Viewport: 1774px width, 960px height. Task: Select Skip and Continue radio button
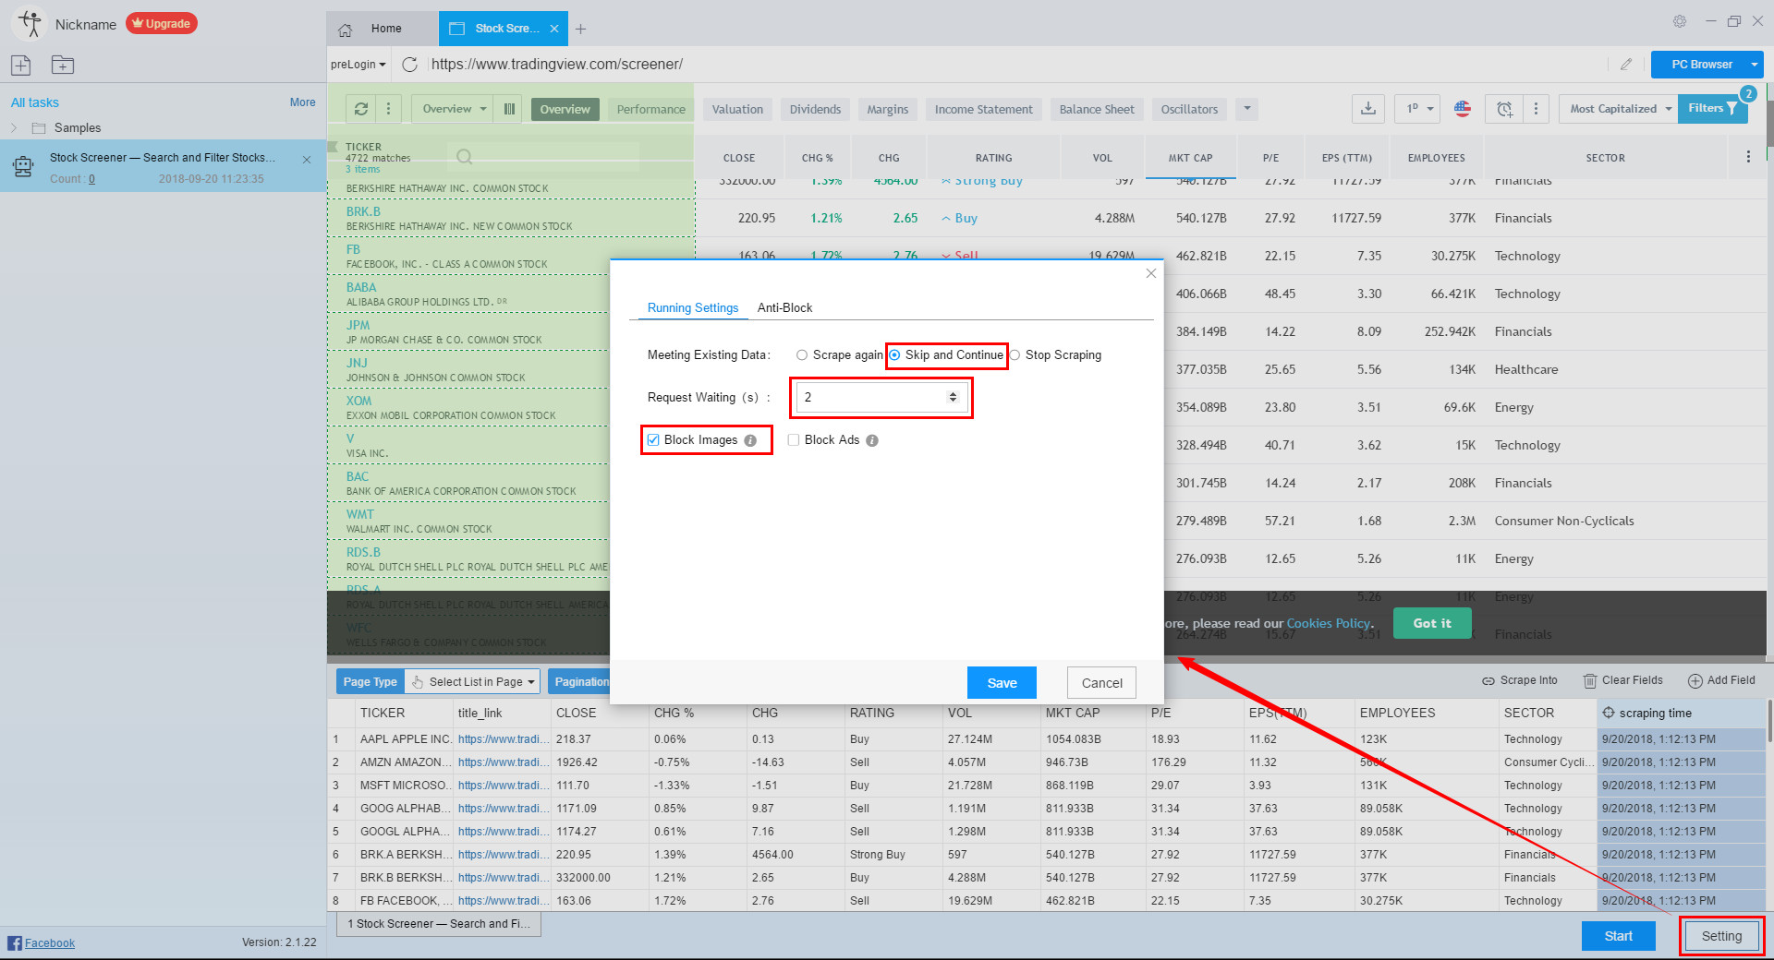(894, 355)
